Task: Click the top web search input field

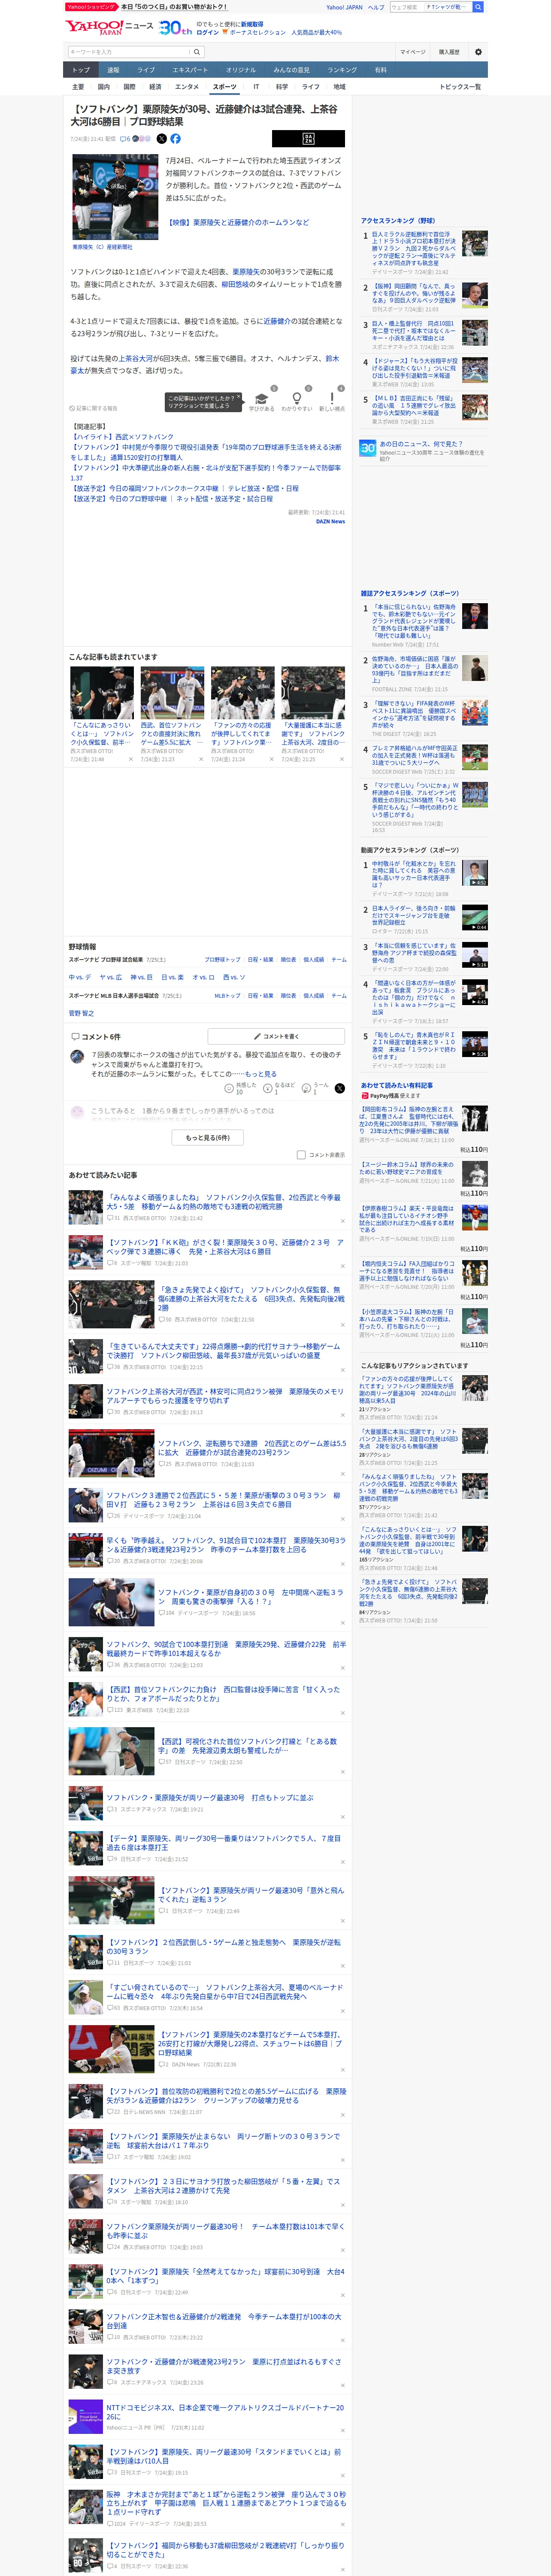Action: point(406,7)
